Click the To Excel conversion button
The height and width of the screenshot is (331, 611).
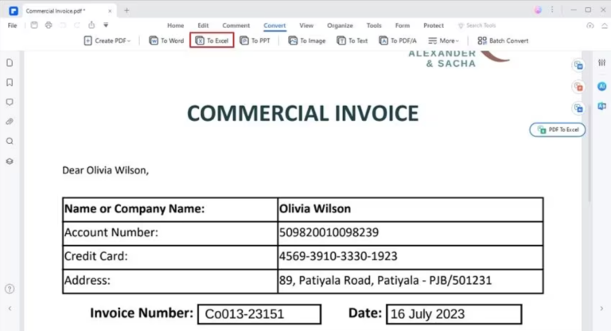[212, 41]
